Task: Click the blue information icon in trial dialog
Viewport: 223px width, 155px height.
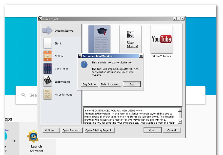Action: (84, 65)
